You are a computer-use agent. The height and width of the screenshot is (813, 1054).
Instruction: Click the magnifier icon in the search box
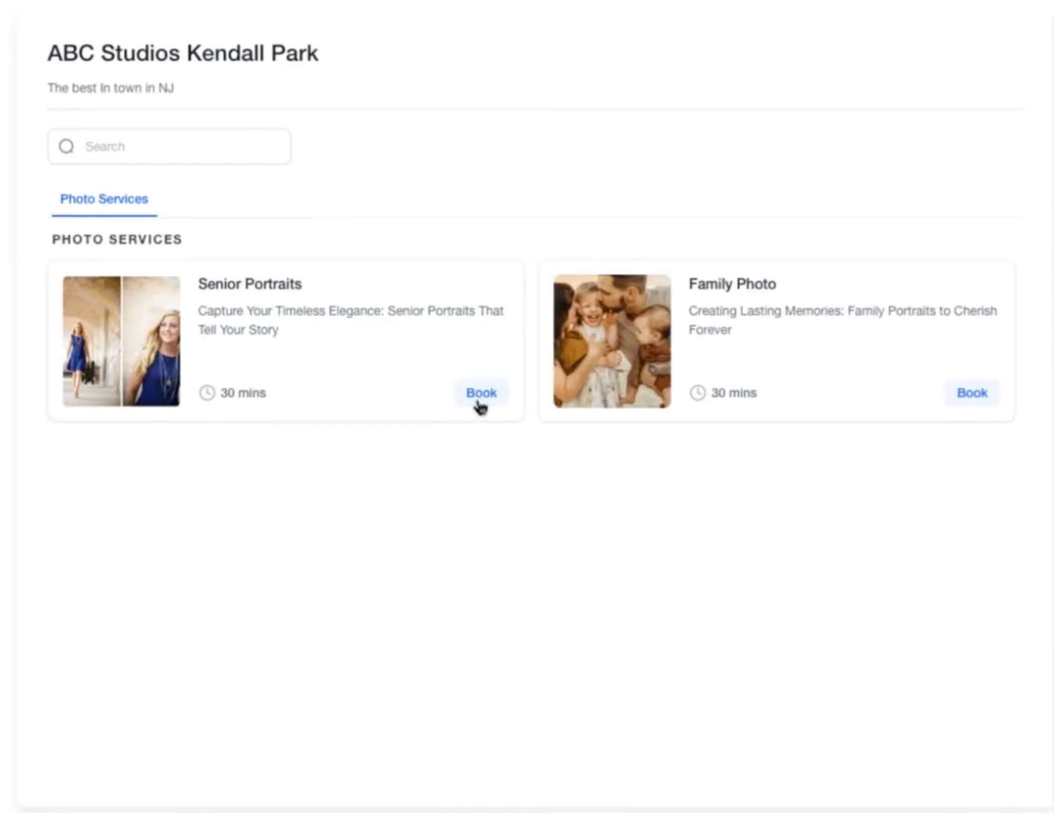(x=66, y=146)
